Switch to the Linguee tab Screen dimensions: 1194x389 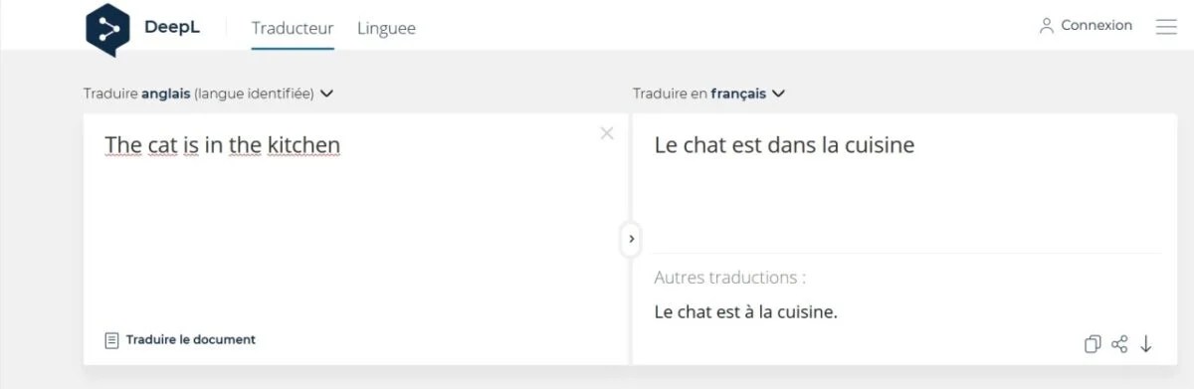click(x=386, y=28)
